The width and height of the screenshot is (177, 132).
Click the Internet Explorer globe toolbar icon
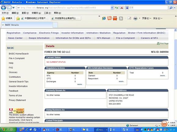(x=104, y=18)
